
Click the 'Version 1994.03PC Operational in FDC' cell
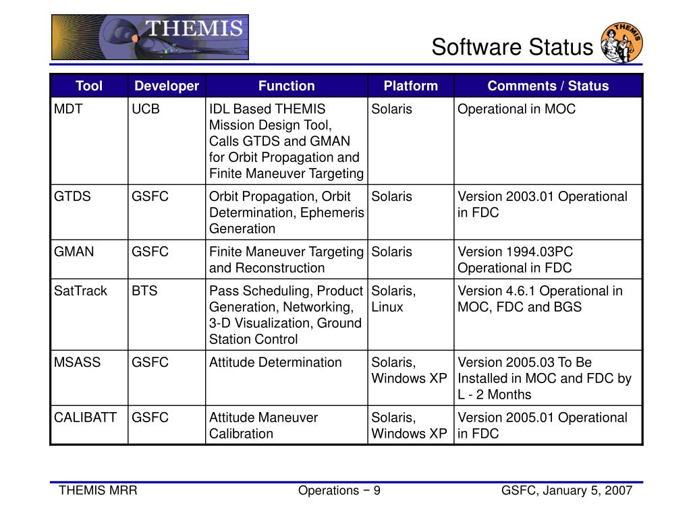point(548,260)
